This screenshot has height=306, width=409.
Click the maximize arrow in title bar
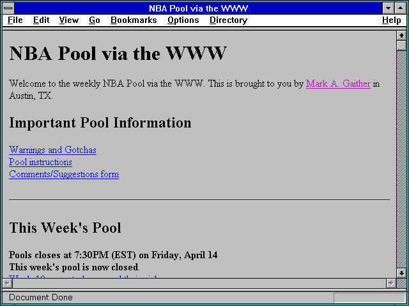click(401, 8)
